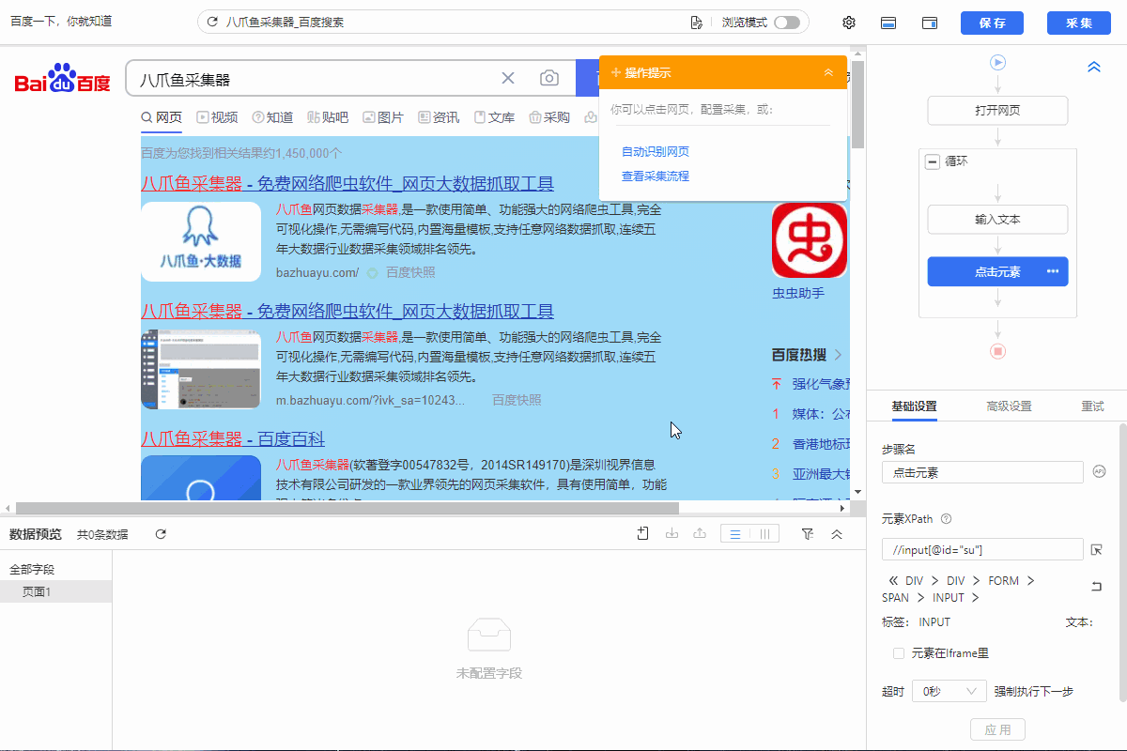
Task: Click the 应用 apply button
Action: tap(997, 729)
